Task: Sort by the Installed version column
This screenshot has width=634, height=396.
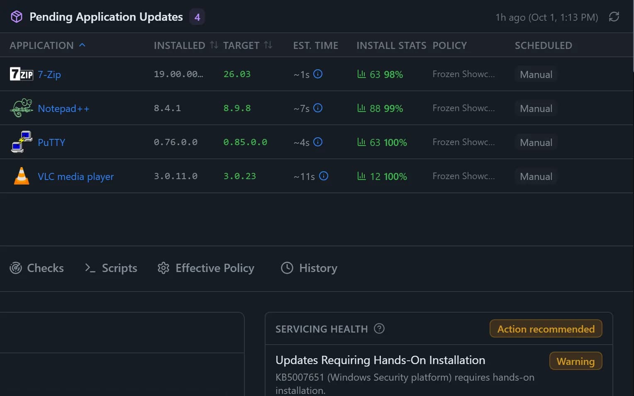Action: [x=186, y=45]
